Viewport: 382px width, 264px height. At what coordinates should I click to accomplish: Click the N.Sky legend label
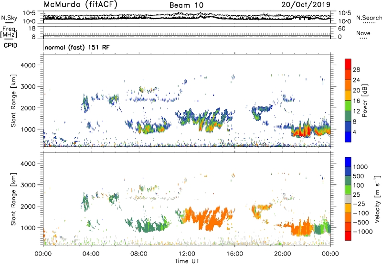point(9,18)
